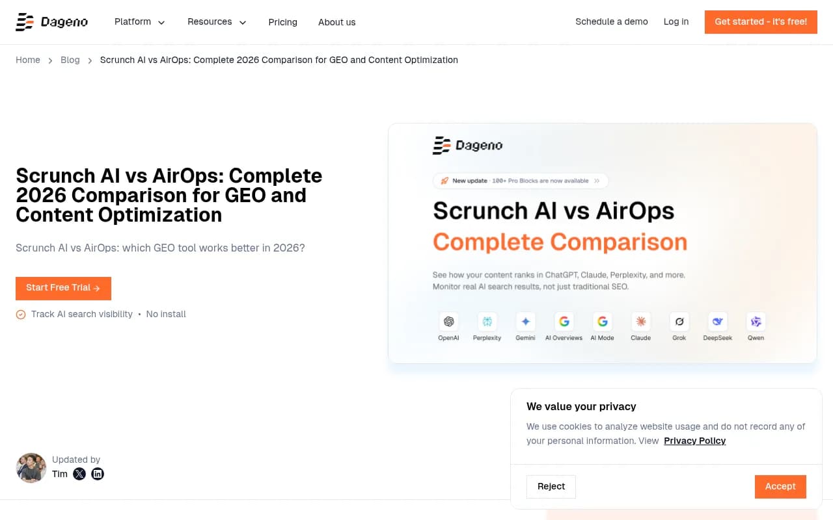This screenshot has width=833, height=520.
Task: Open Tim's X (Twitter) profile icon
Action: [x=79, y=474]
